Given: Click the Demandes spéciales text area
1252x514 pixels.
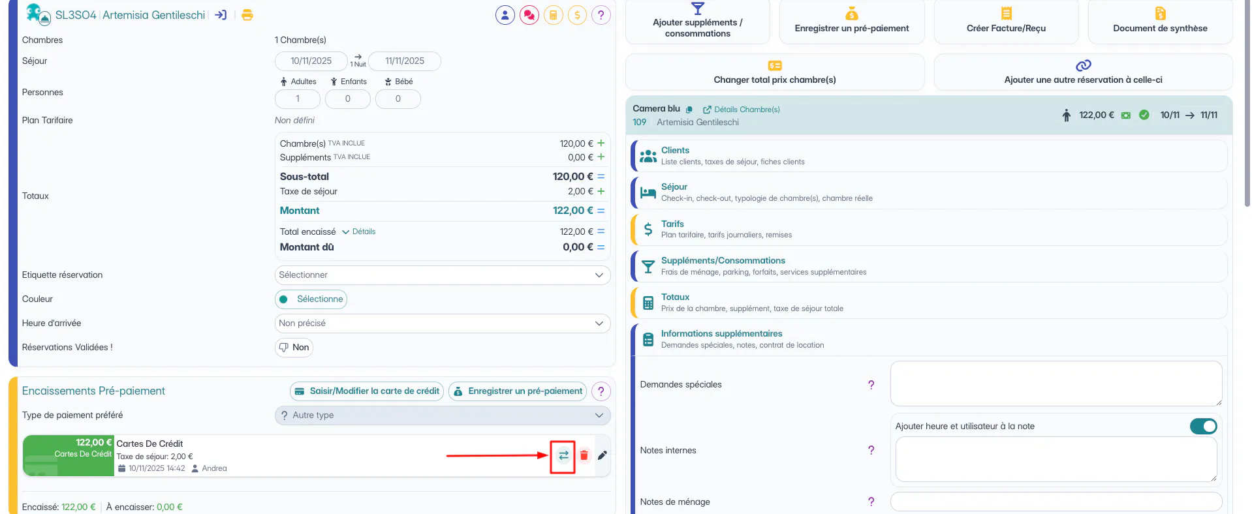Looking at the screenshot, I should tap(1056, 384).
